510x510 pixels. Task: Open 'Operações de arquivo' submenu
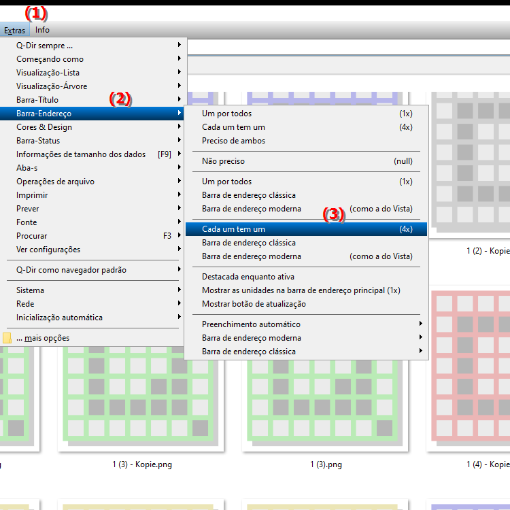pyautogui.click(x=93, y=182)
